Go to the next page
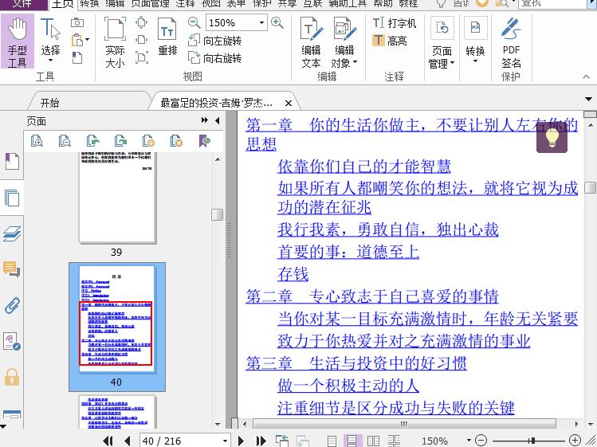The width and height of the screenshot is (597, 447). click(241, 441)
